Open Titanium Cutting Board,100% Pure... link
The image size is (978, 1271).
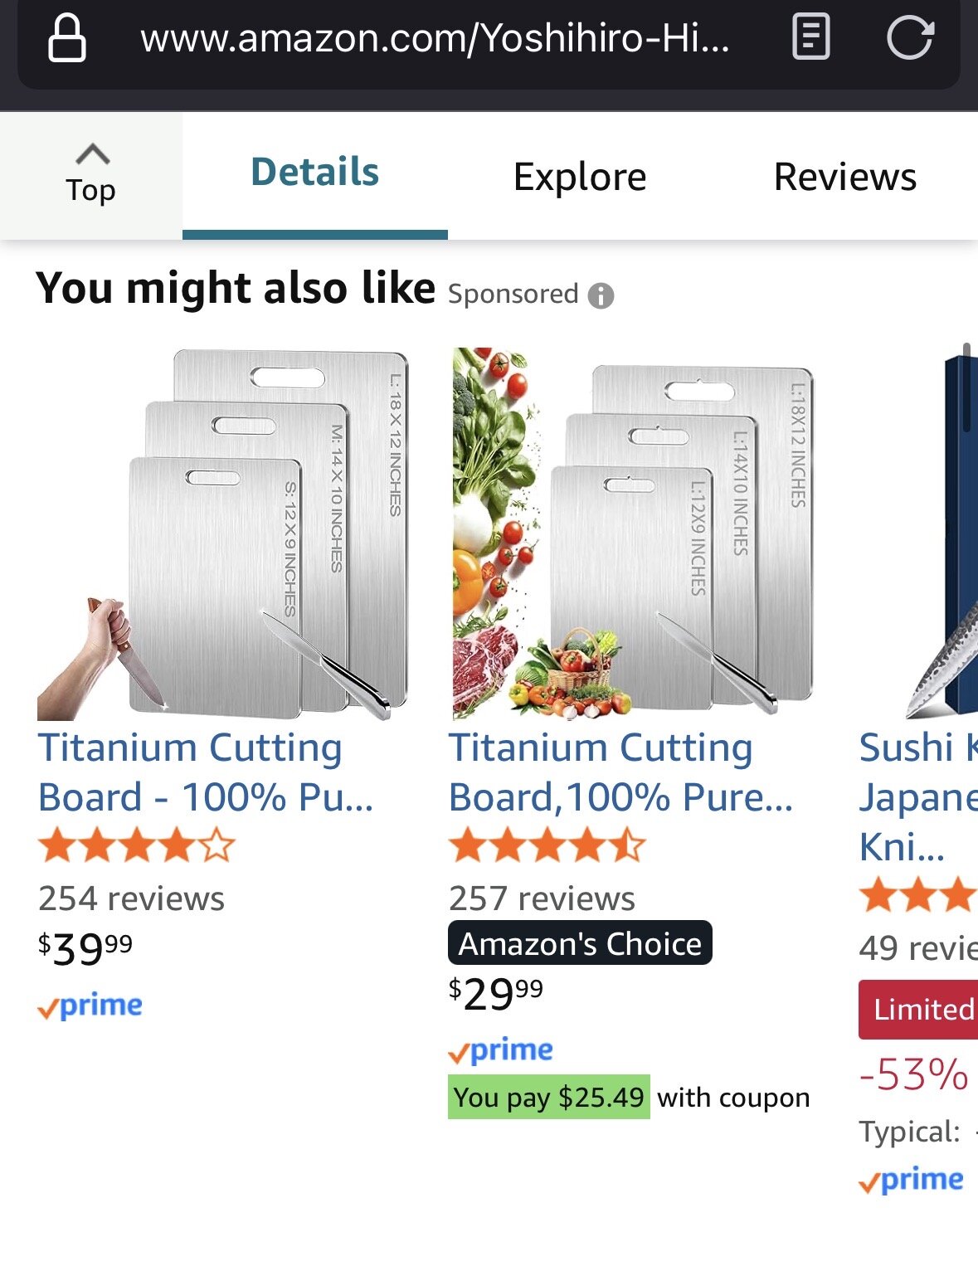[621, 772]
